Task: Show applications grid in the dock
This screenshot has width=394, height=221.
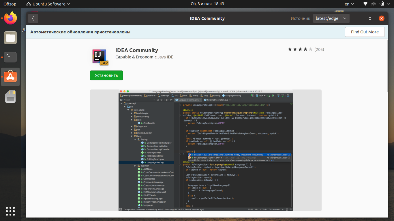Action: (x=10, y=211)
